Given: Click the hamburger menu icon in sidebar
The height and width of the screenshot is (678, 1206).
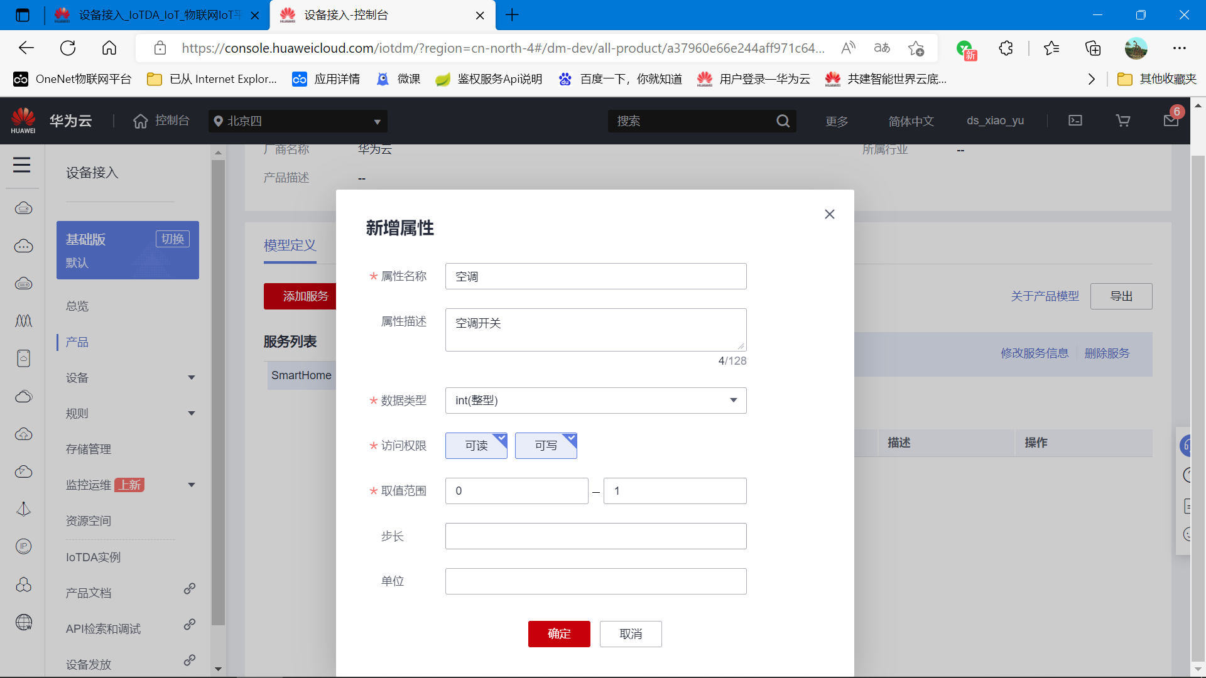Looking at the screenshot, I should coord(22,165).
